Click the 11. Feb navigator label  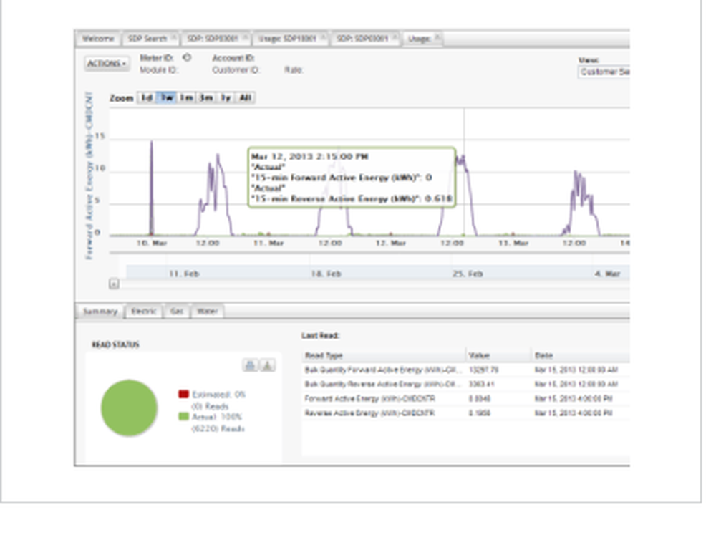coord(184,274)
